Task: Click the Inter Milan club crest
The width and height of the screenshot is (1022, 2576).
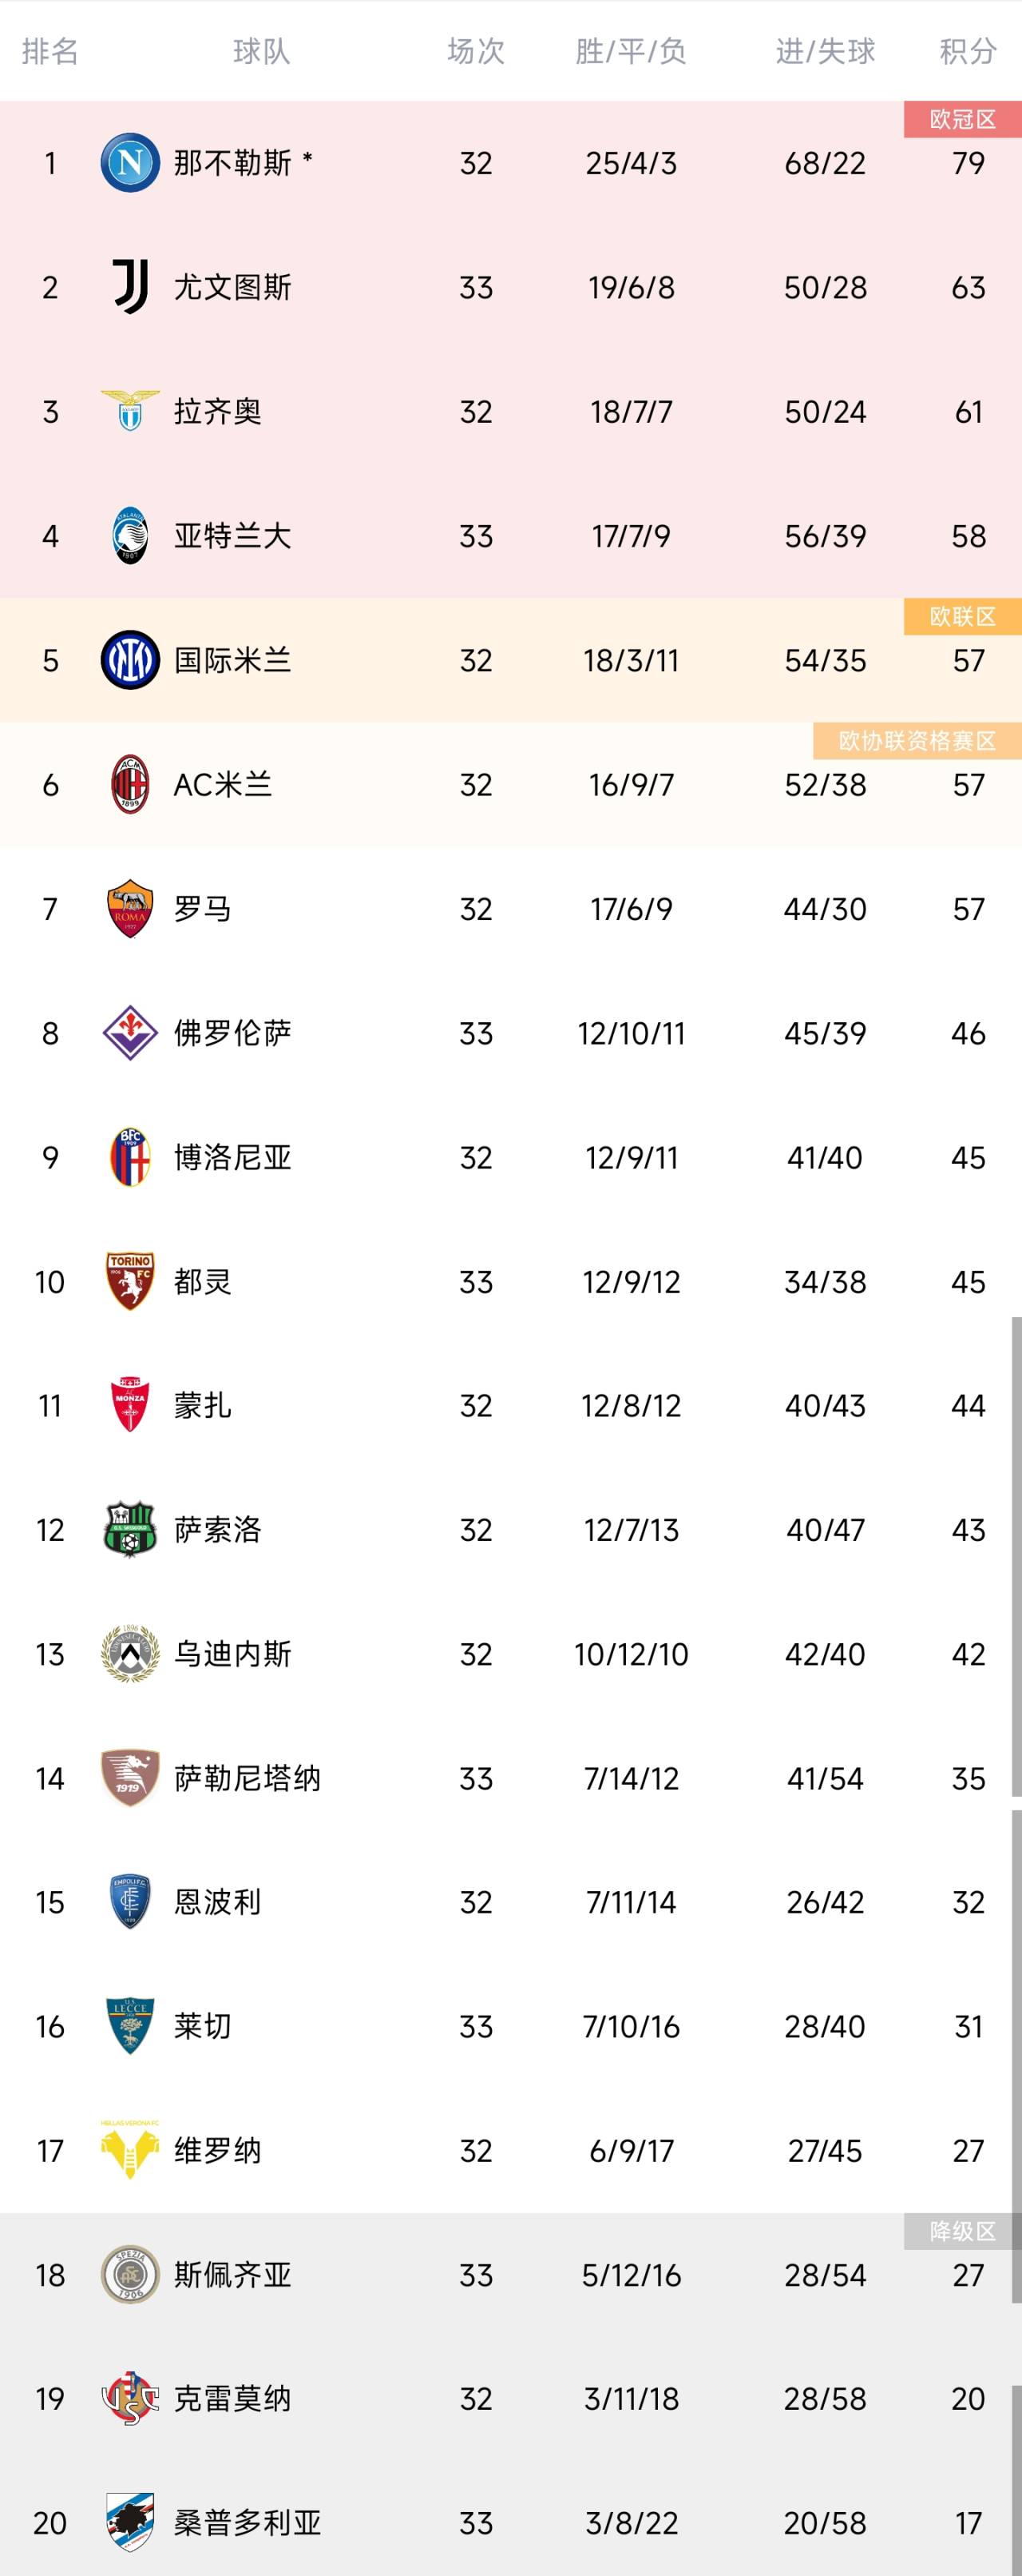Action: point(130,660)
